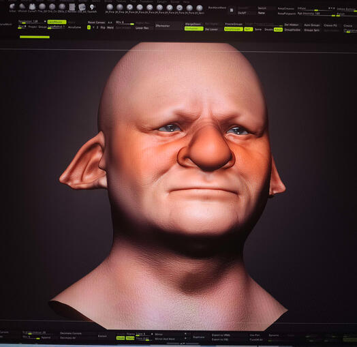Image resolution: width=357 pixels, height=347 pixels.
Task: Disable the KeepGroups highlighted toggle
Action: 234,29
